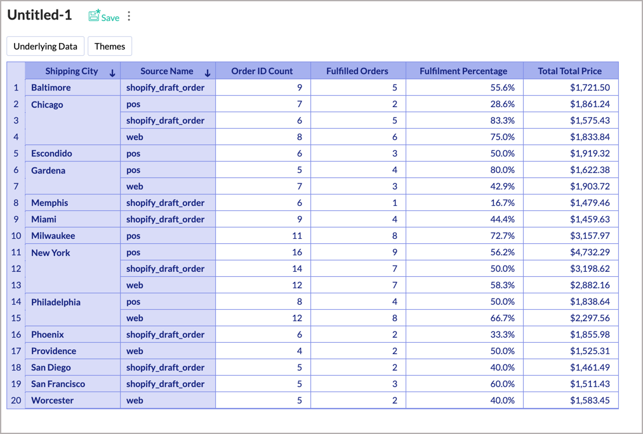Screen dimensions: 643x434
Task: Click sort arrow in Source Name header
Action: click(208, 72)
